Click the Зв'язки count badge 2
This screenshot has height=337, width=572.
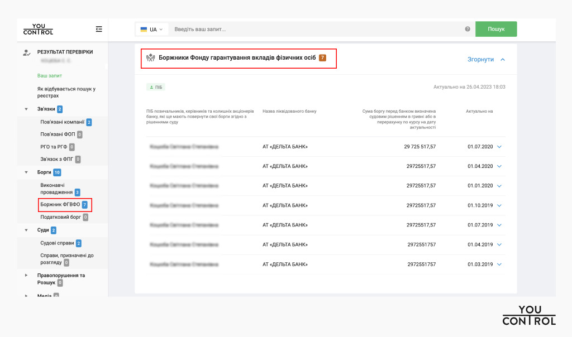pyautogui.click(x=60, y=109)
